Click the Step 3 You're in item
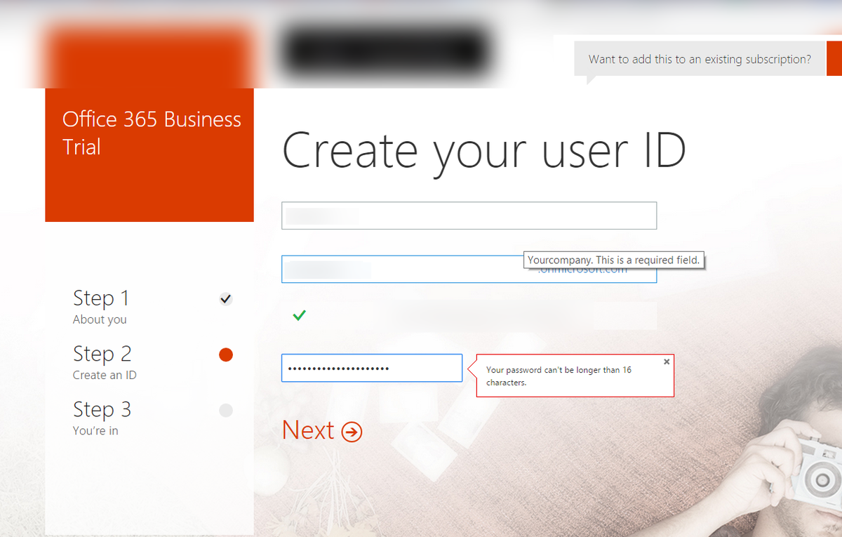This screenshot has width=842, height=537. click(102, 418)
